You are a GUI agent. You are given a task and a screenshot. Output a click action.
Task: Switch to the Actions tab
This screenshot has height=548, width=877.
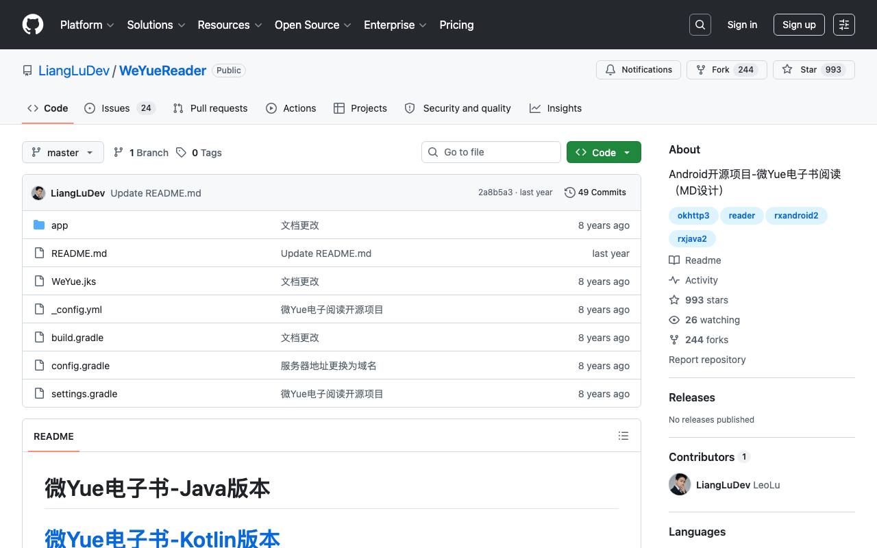click(x=291, y=108)
